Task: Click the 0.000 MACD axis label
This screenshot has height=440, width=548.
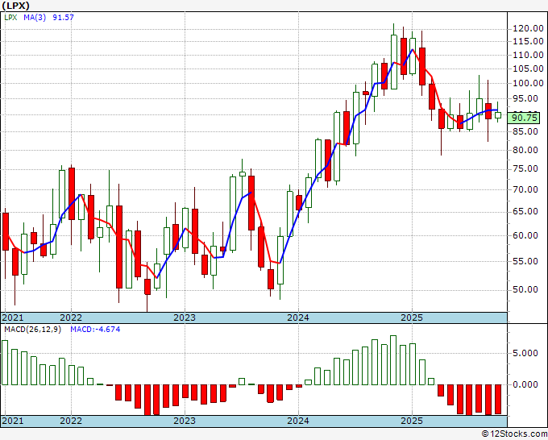Action: tap(525, 384)
